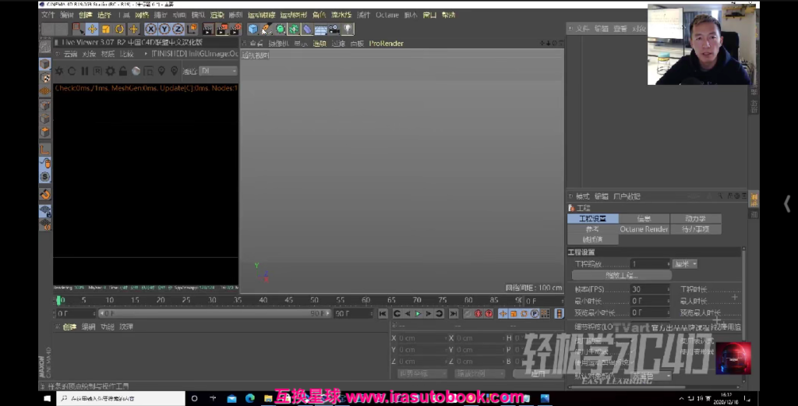Toggle position keyframe recording icon
The image size is (798, 406).
pos(503,314)
